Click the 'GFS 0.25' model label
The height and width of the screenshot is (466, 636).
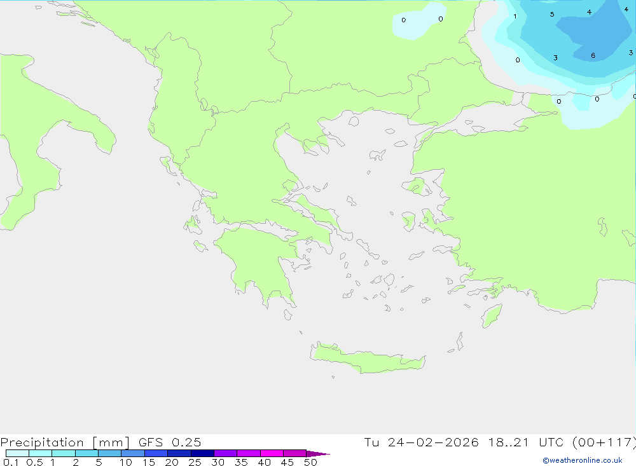tap(170, 442)
